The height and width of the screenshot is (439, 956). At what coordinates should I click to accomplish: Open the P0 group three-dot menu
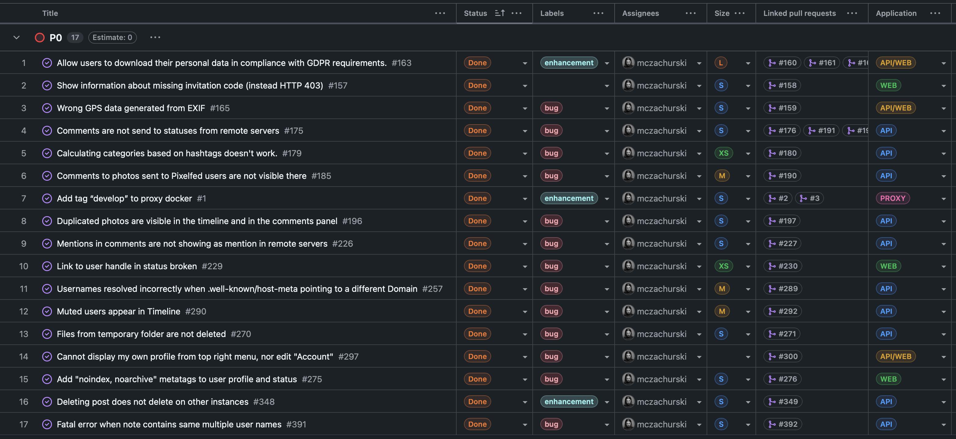pyautogui.click(x=155, y=37)
